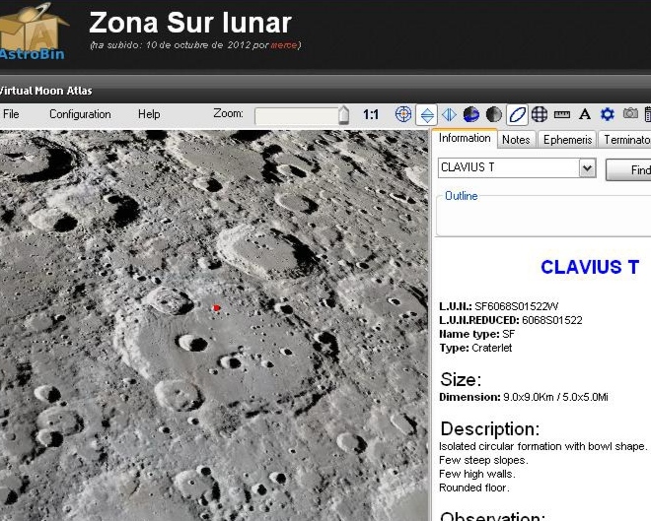Toggle the moon phase display icon
This screenshot has width=651, height=521.
[493, 114]
